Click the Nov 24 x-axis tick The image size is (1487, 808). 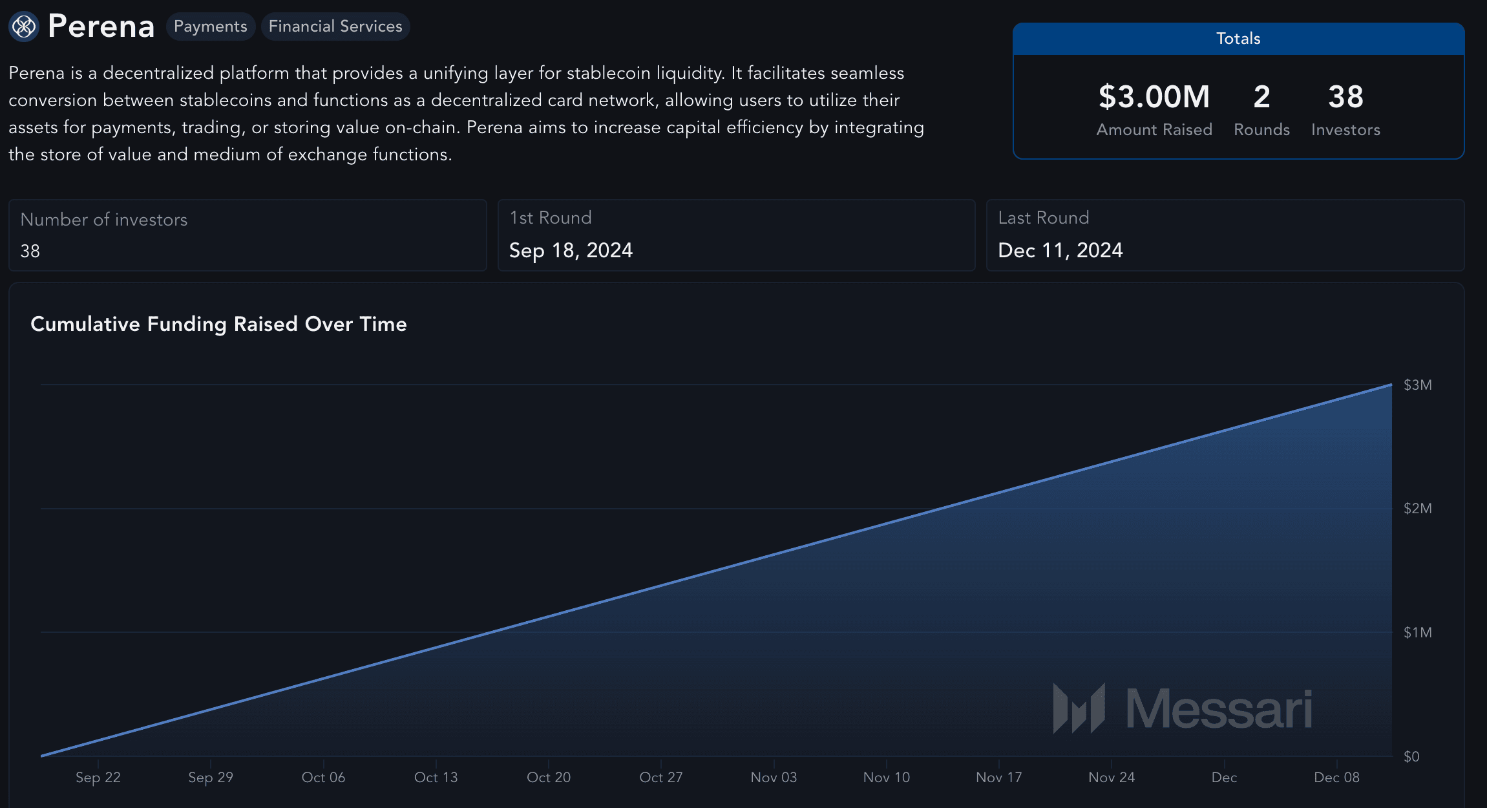pyautogui.click(x=1112, y=778)
